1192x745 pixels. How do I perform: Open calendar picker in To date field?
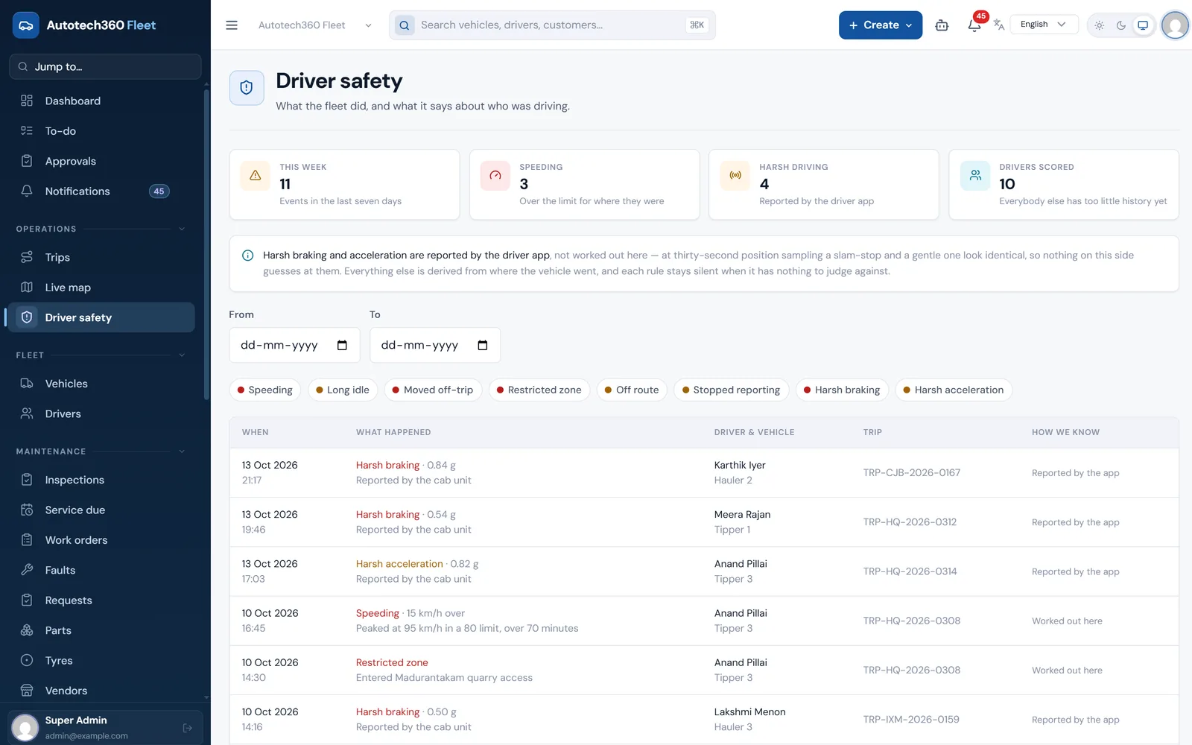(482, 345)
